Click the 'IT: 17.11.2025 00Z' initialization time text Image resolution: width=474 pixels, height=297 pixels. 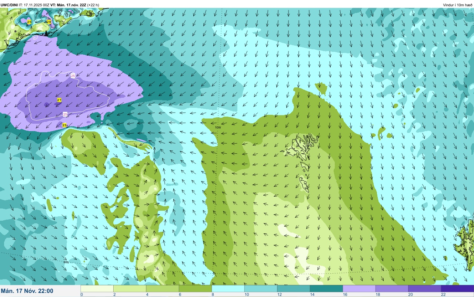34,5
